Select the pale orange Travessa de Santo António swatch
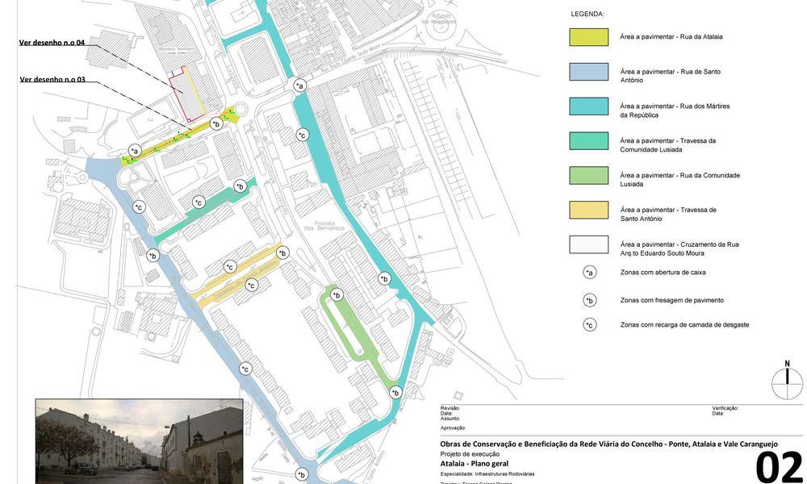The height and width of the screenshot is (484, 807). tap(589, 210)
